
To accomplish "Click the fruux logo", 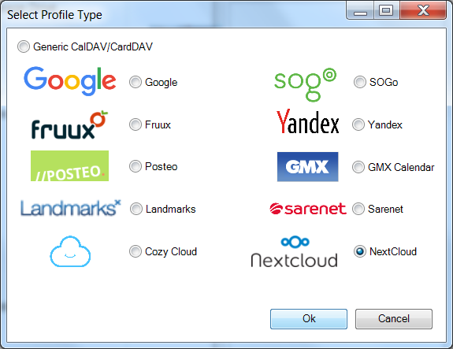I will tap(69, 124).
